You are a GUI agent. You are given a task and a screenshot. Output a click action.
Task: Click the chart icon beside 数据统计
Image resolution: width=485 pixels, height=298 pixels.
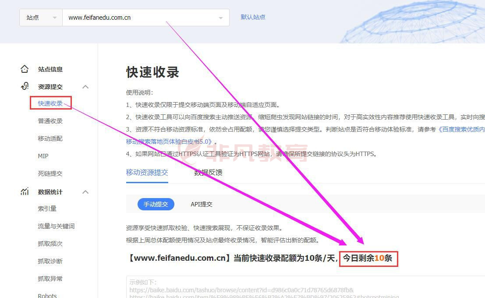pyautogui.click(x=25, y=192)
